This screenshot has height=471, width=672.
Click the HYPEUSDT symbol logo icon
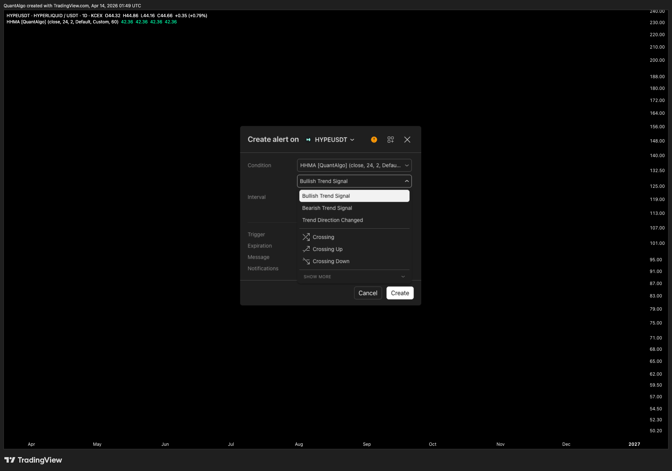308,140
